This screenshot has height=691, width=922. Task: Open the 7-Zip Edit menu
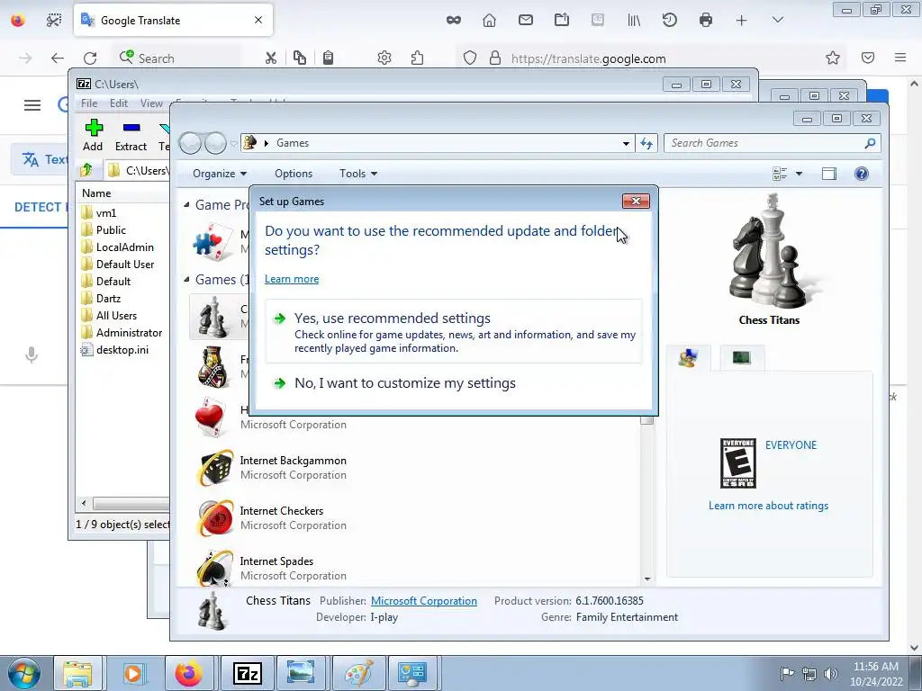pyautogui.click(x=119, y=103)
